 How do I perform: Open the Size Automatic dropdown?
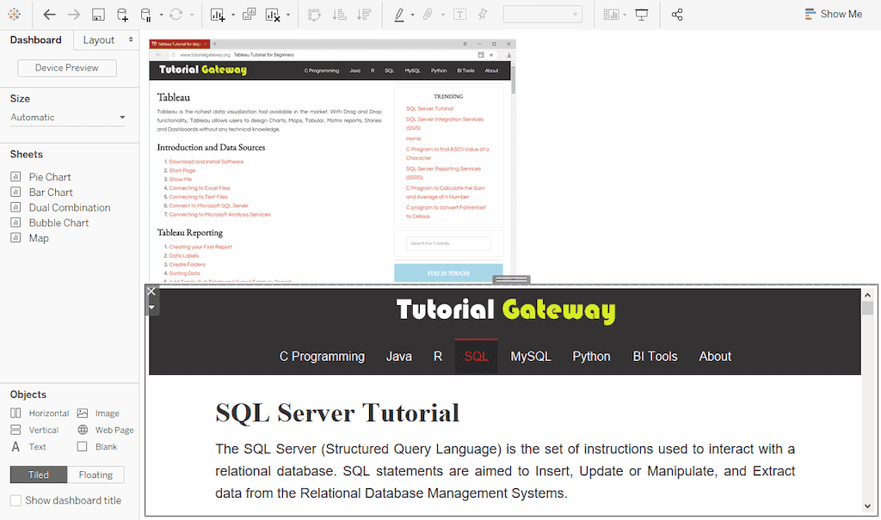67,118
